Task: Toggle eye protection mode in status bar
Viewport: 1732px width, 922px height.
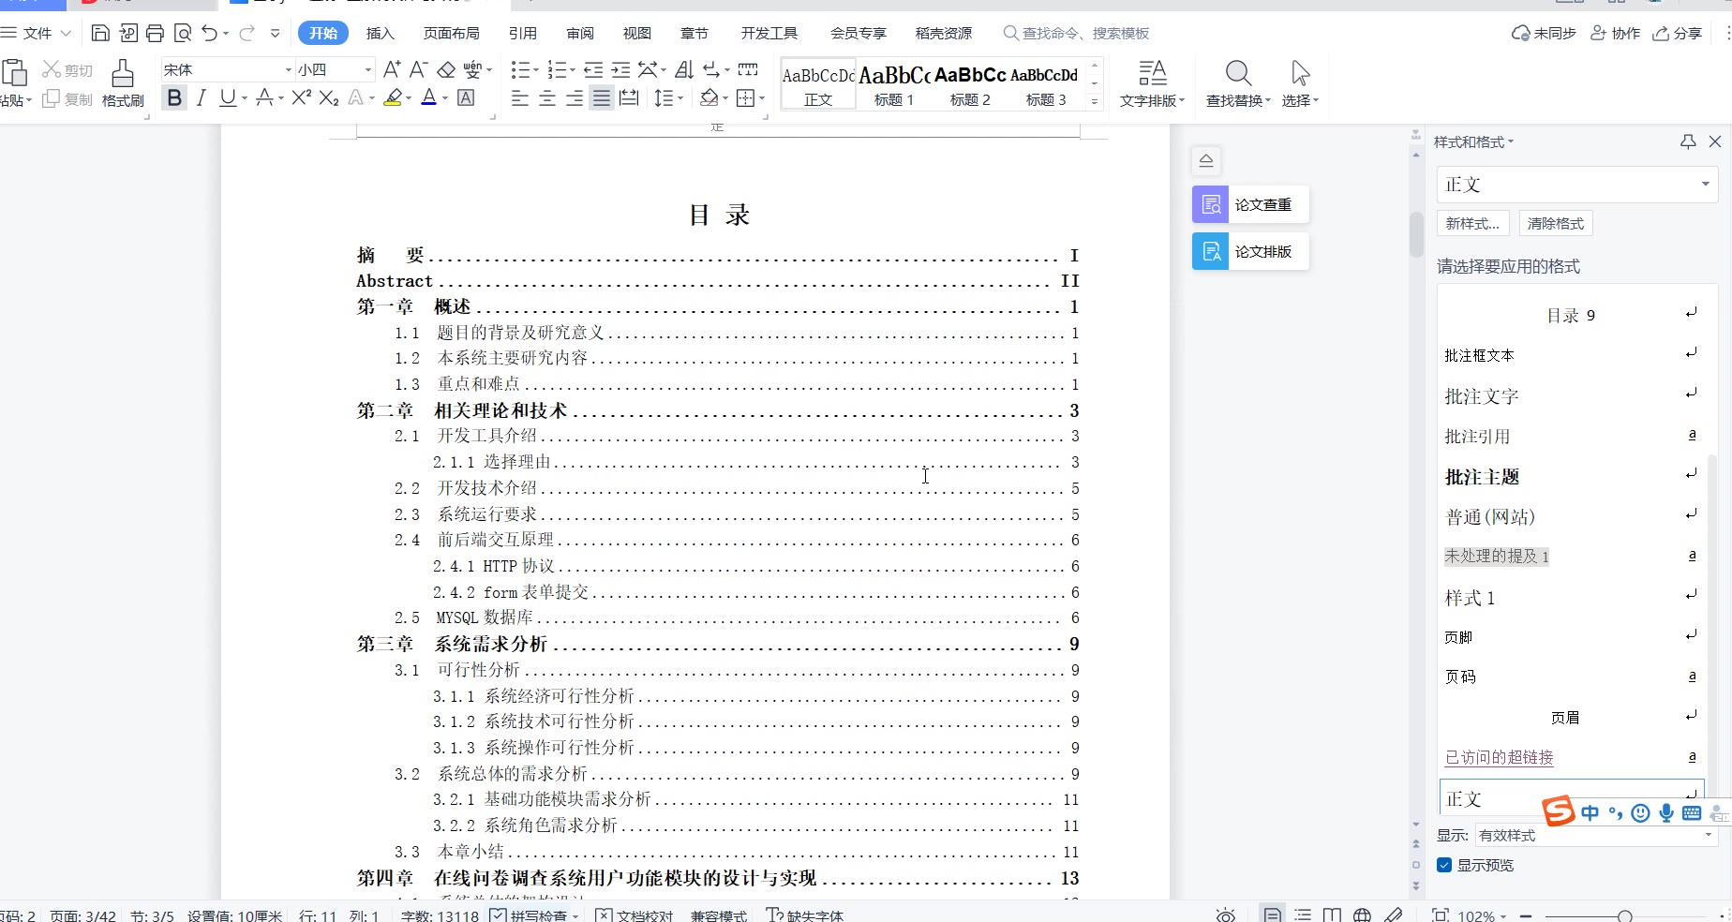Action: click(x=1226, y=915)
